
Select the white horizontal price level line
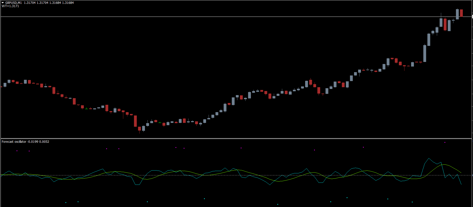[x=229, y=17]
